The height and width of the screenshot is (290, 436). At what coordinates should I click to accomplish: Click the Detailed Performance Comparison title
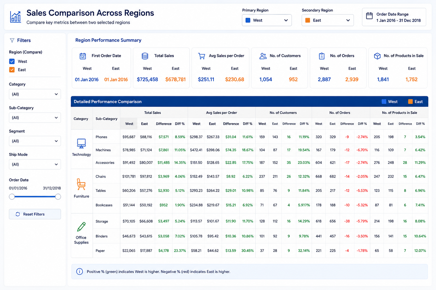click(108, 102)
